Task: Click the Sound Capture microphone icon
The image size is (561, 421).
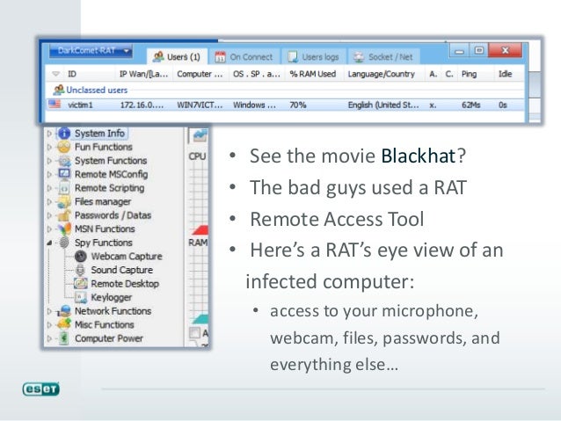Action: pyautogui.click(x=80, y=270)
